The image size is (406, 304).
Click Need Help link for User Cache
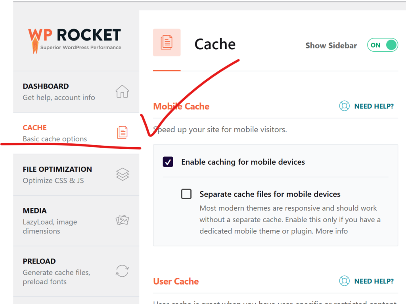374,281
